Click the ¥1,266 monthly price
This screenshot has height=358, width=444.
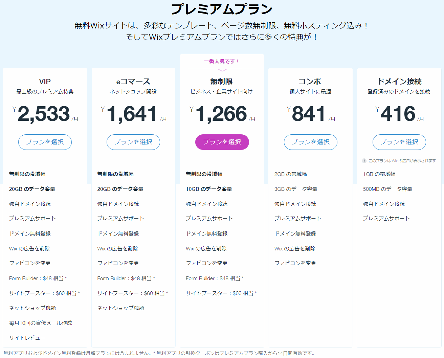pyautogui.click(x=222, y=114)
